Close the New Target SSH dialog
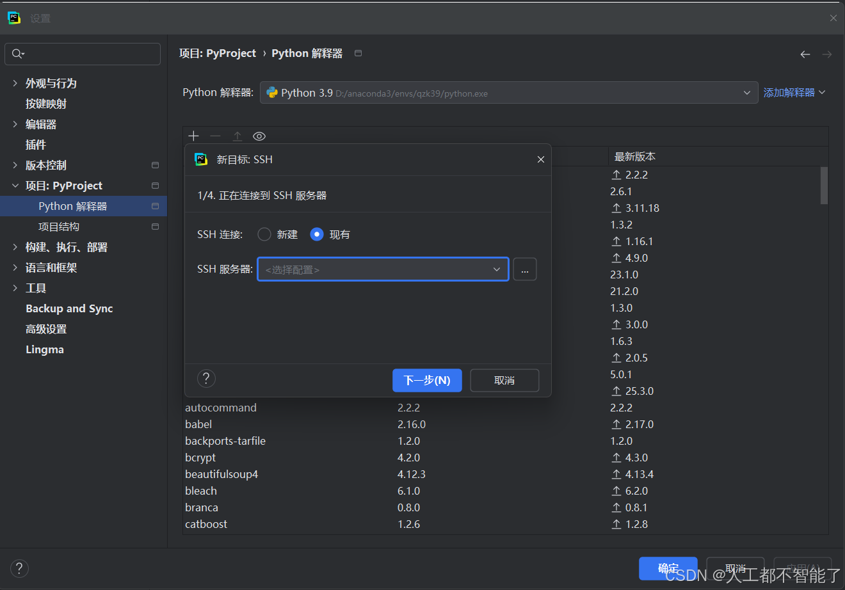 click(x=541, y=159)
